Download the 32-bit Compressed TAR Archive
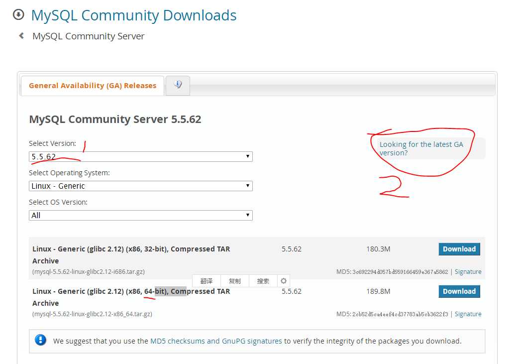This screenshot has width=518, height=364. pos(459,249)
